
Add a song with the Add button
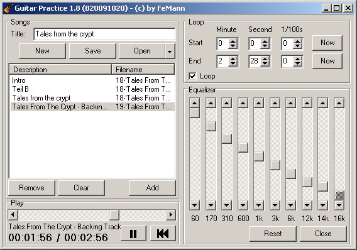[152, 188]
